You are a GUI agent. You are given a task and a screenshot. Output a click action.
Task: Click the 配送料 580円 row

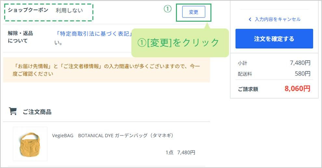[274, 74]
